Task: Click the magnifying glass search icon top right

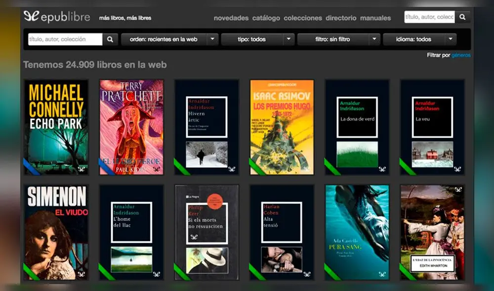Action: point(462,17)
